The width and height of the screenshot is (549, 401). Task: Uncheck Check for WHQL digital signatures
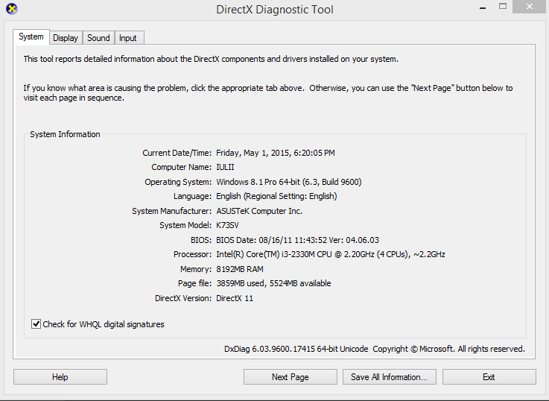(x=36, y=324)
